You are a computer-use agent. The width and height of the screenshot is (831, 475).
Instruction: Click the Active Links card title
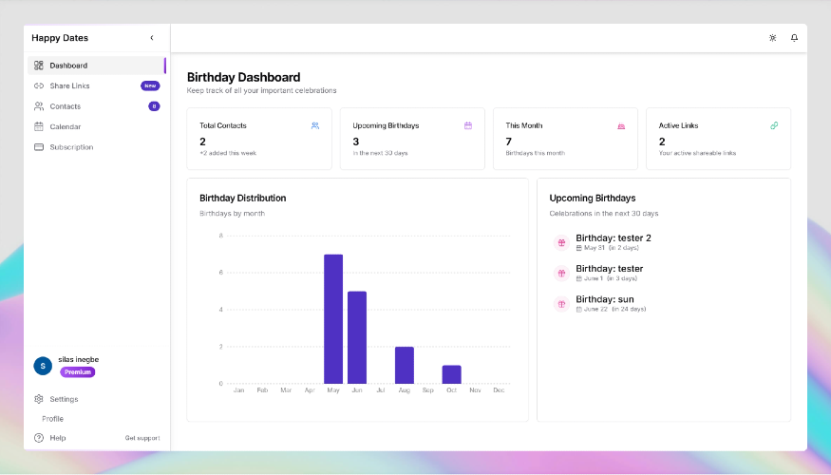(678, 125)
